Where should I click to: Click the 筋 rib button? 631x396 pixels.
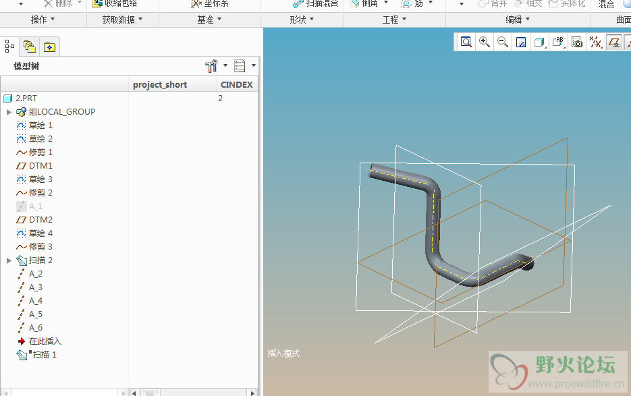tap(412, 4)
